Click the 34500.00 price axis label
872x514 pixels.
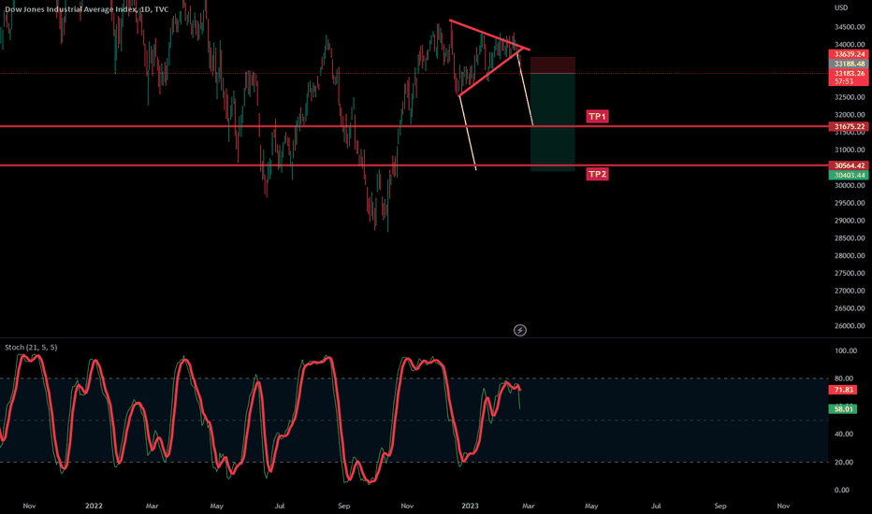tap(850, 27)
